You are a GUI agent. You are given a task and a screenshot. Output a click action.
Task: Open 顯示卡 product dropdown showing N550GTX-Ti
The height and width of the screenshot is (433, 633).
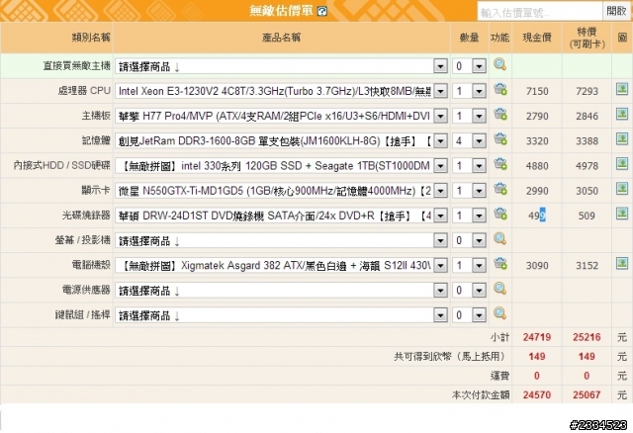pos(281,191)
